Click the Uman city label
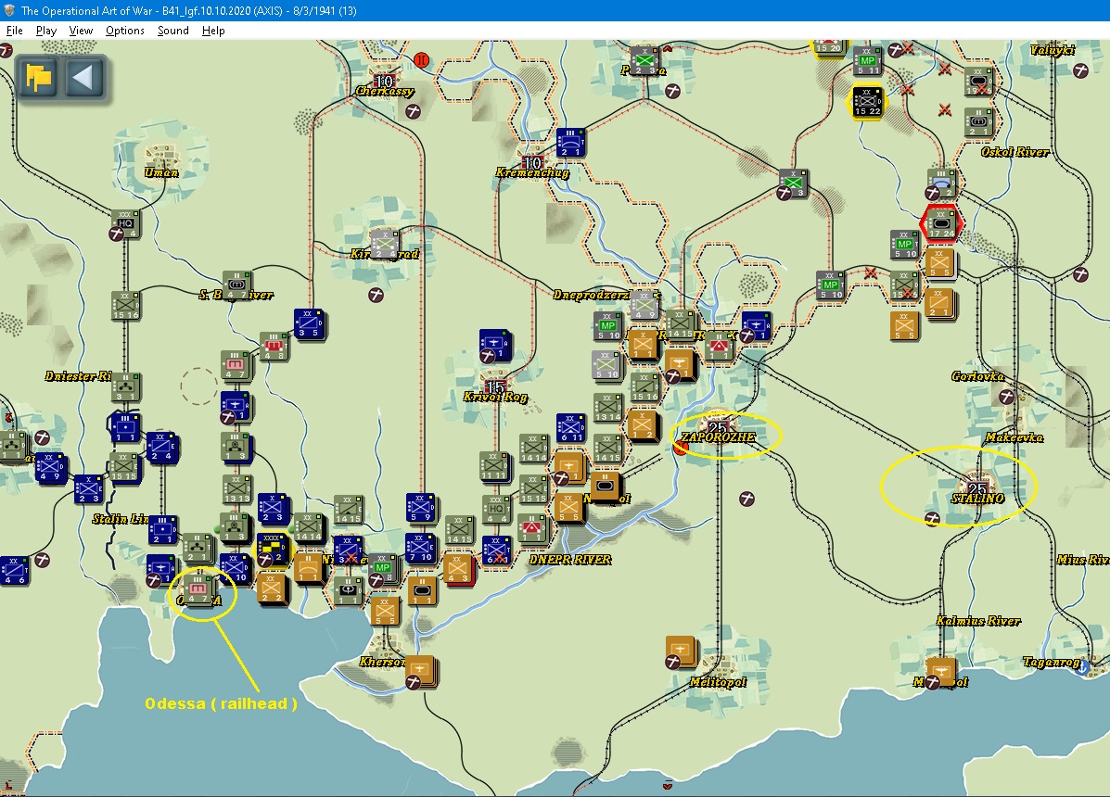The height and width of the screenshot is (797, 1110). tap(160, 172)
